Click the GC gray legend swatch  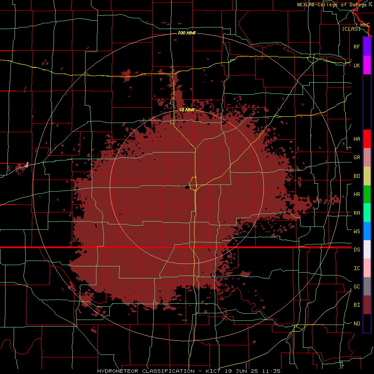click(367, 286)
